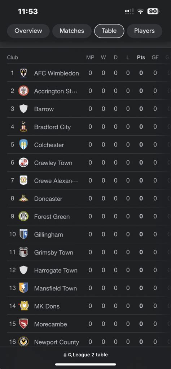Screen dimensions: 171x369
Task: Tap the Gillingham club shield icon
Action: pos(23,234)
